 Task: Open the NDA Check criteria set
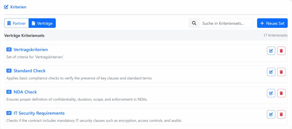coord(25,92)
